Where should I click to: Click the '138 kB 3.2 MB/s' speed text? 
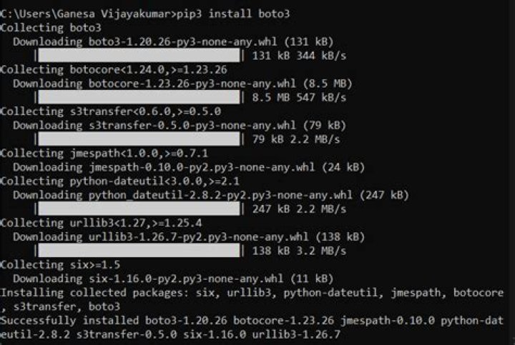point(299,251)
